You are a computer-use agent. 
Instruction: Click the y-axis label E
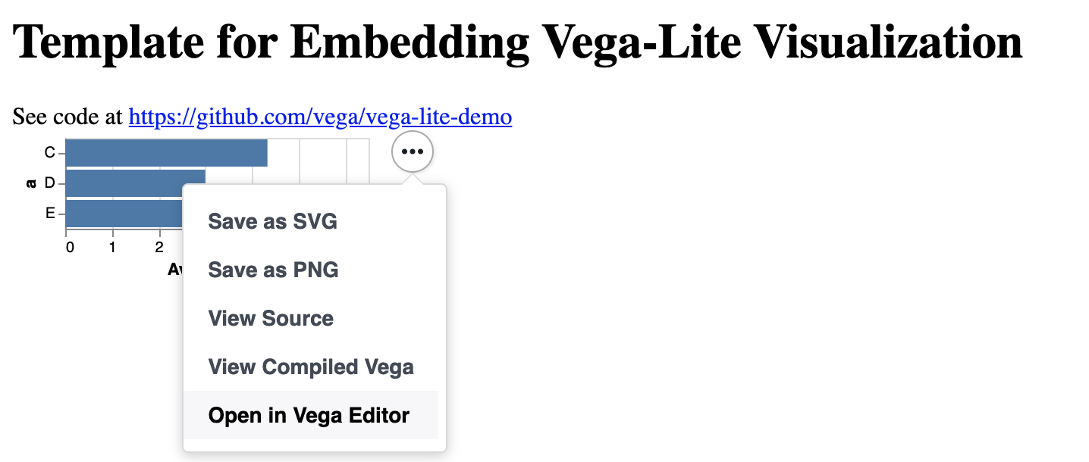pyautogui.click(x=50, y=214)
